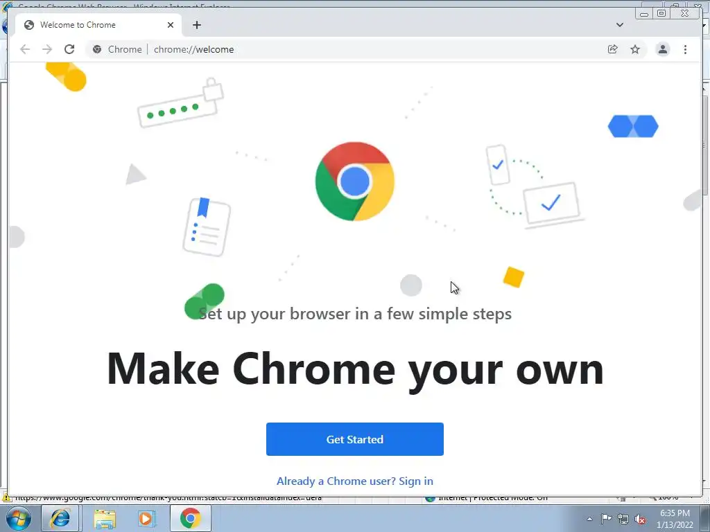The width and height of the screenshot is (710, 532).
Task: Reload the Chrome welcome page
Action: (69, 49)
